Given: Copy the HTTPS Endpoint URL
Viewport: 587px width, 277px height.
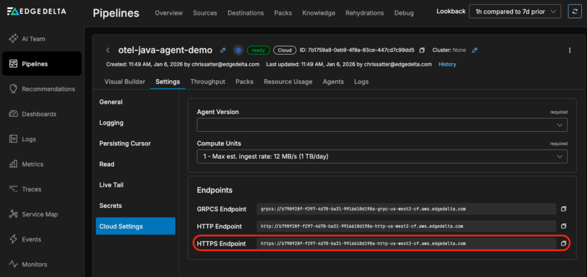Looking at the screenshot, I should (x=563, y=244).
